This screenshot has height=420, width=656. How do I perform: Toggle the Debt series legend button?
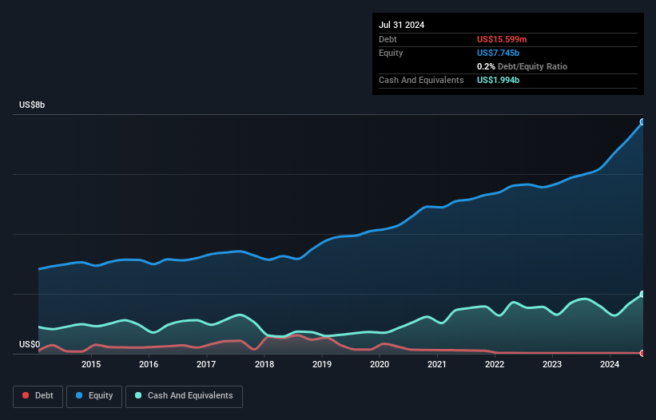(x=38, y=396)
